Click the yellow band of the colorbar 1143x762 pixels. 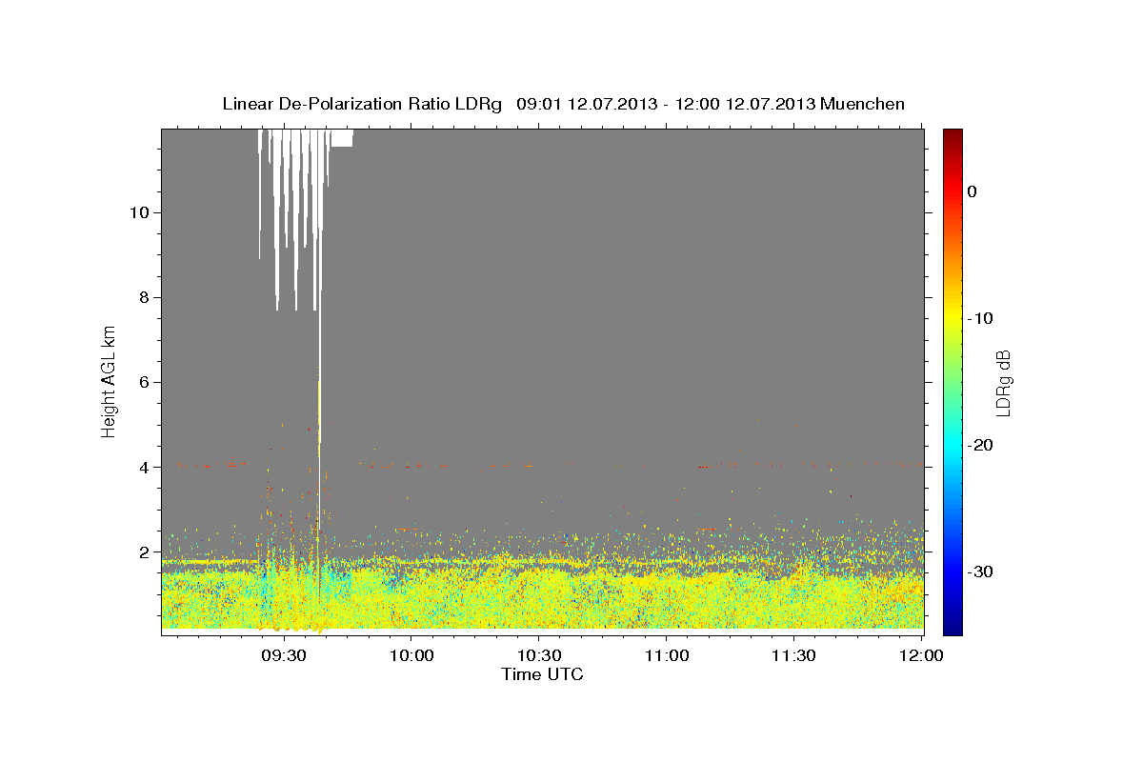pyautogui.click(x=952, y=318)
